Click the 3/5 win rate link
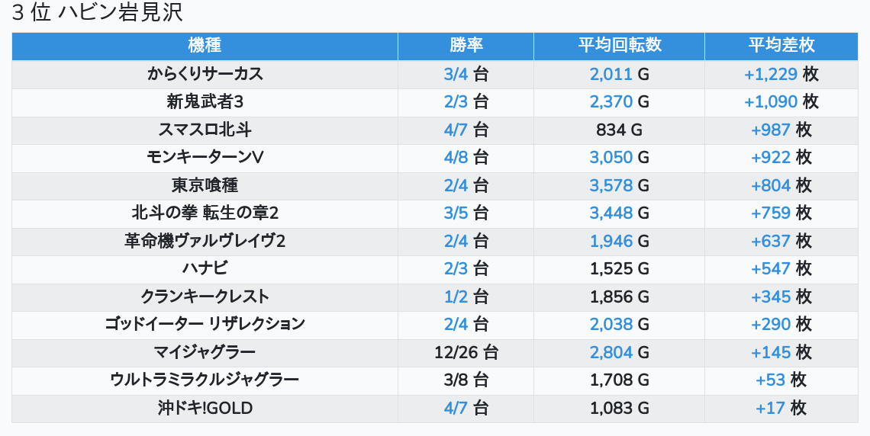 (456, 213)
